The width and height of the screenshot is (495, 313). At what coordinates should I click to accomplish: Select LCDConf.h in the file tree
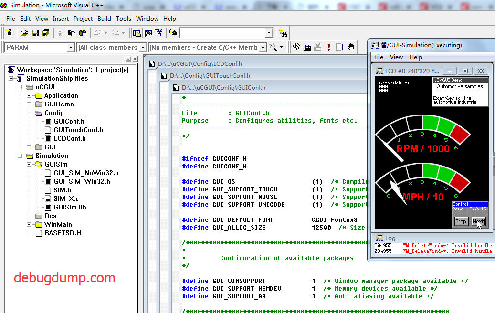click(x=69, y=138)
